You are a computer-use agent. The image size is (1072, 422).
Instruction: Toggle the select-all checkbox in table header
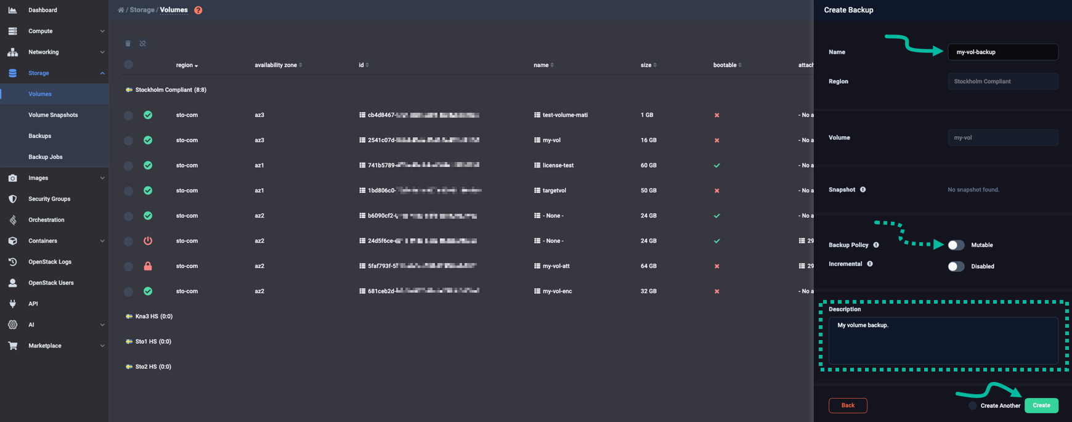click(128, 65)
